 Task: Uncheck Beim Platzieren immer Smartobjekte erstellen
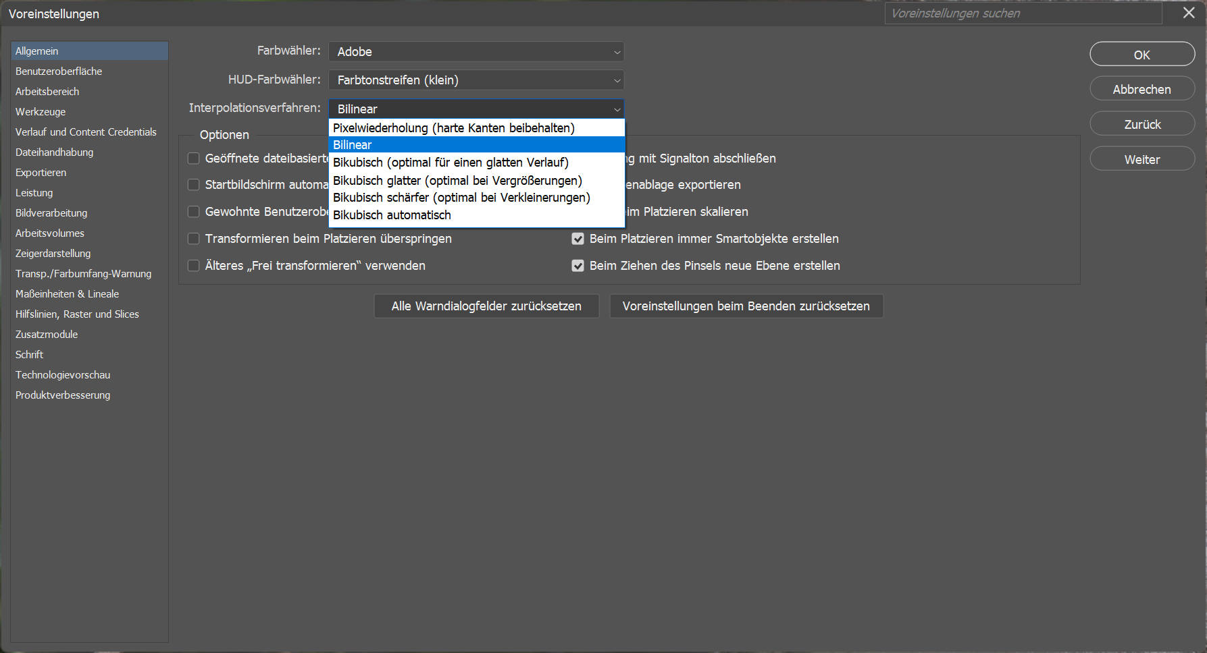tap(578, 239)
